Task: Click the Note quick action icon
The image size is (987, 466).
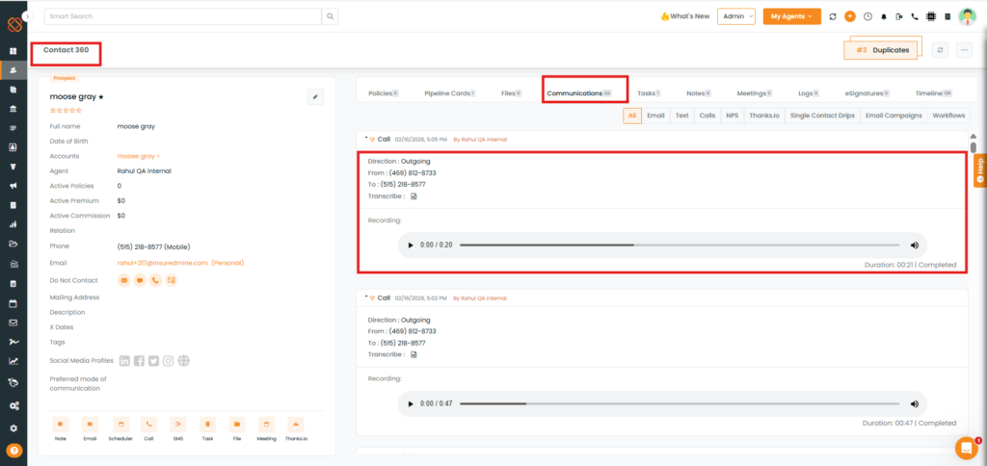Action: point(61,424)
